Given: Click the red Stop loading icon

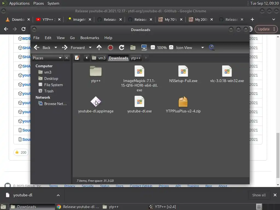Looking at the screenshot, I should (x=110, y=48).
